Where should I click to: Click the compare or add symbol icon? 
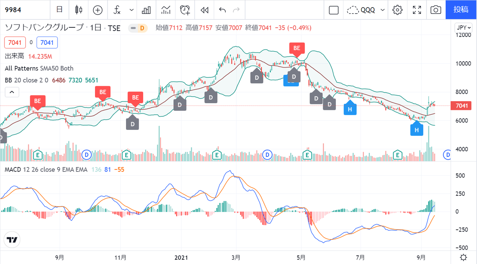(97, 10)
